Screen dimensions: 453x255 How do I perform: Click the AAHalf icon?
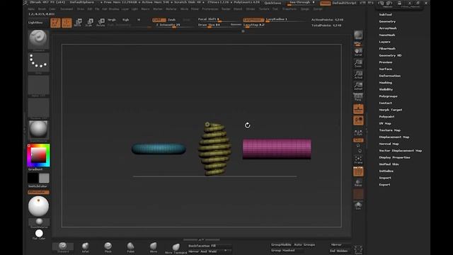click(358, 86)
